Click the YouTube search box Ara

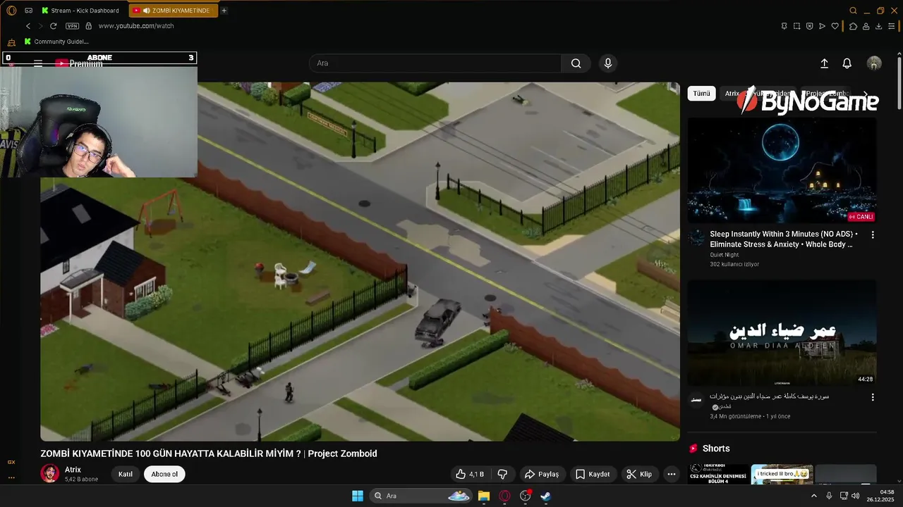[x=435, y=63]
